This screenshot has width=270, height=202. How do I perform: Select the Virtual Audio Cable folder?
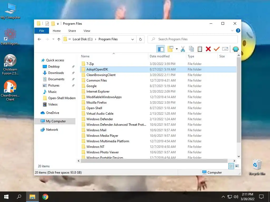tap(100, 114)
